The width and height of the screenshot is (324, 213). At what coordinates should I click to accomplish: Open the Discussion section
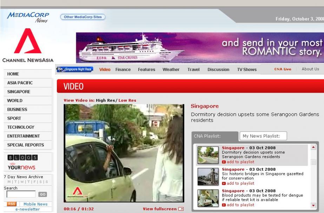(218, 70)
